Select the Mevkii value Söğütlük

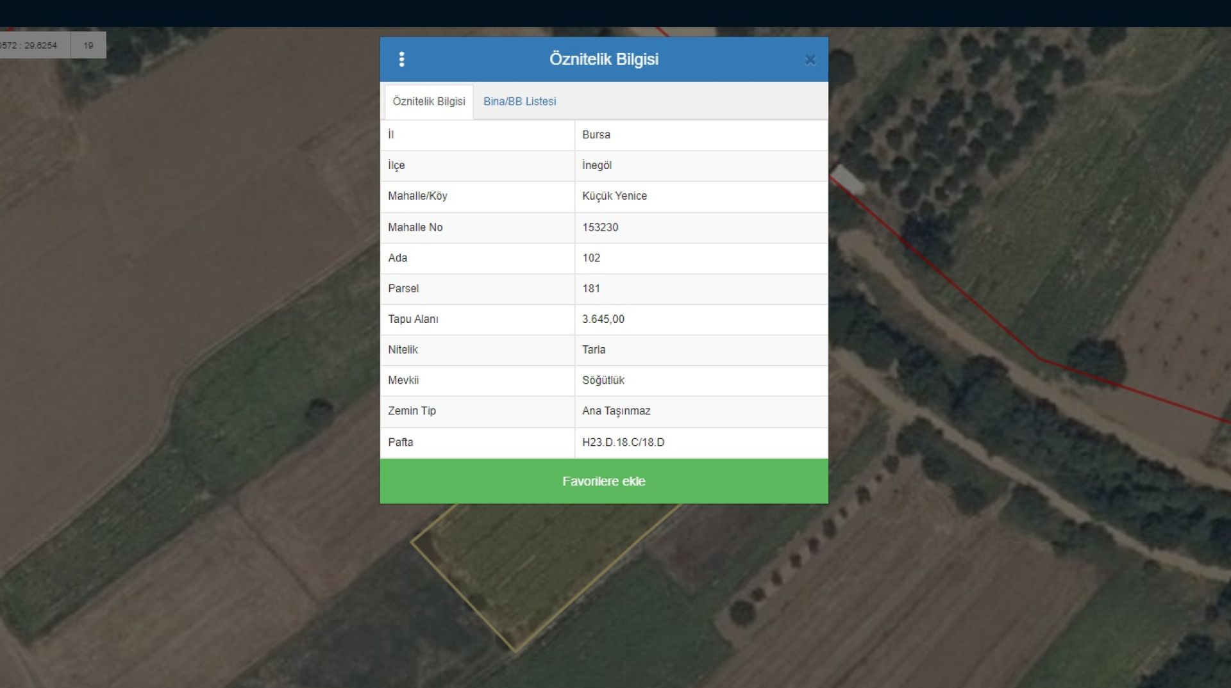tap(603, 381)
